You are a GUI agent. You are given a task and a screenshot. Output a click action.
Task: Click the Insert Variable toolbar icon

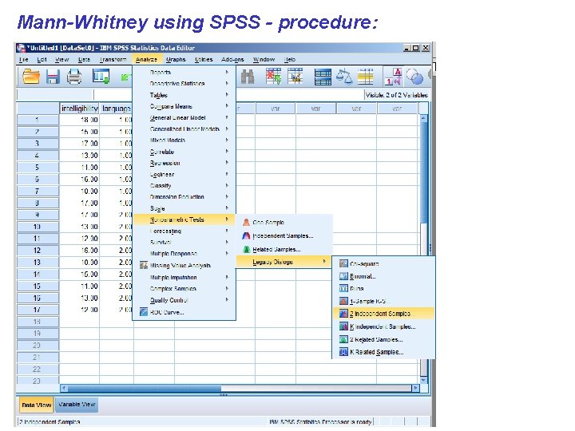[x=295, y=77]
